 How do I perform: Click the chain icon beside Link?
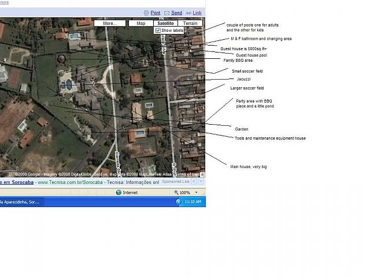(x=188, y=13)
